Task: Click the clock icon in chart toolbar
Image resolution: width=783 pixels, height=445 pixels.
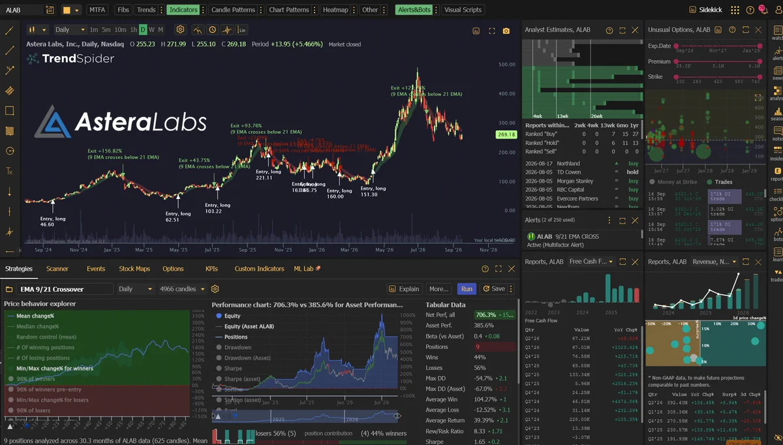Action: click(x=212, y=30)
